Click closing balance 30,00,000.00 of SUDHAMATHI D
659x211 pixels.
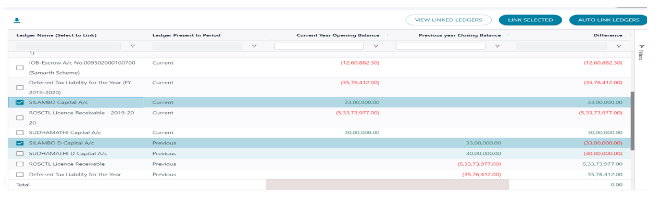[483, 153]
